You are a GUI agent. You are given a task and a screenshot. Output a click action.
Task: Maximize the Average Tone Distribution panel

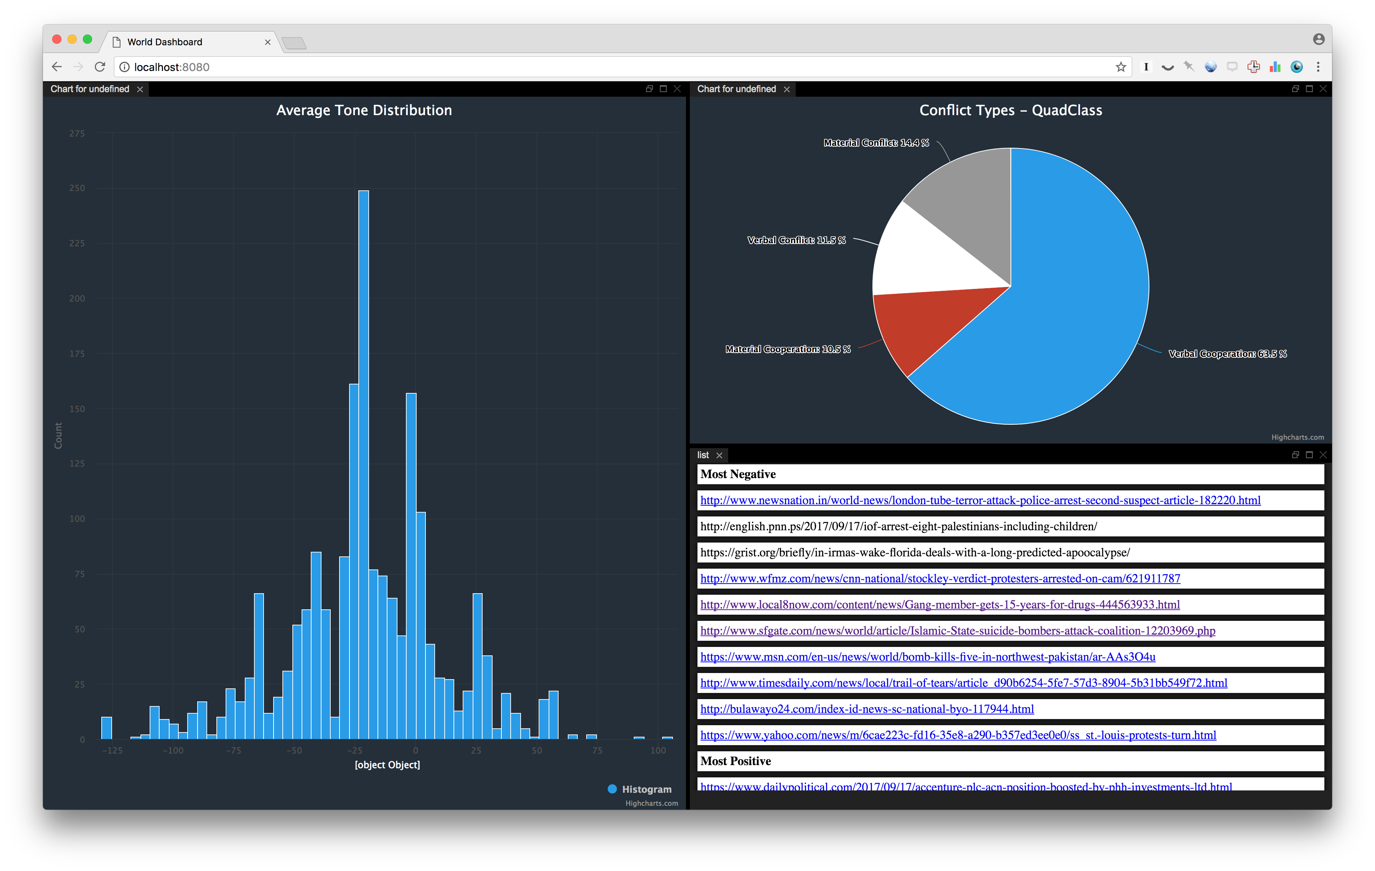(663, 89)
